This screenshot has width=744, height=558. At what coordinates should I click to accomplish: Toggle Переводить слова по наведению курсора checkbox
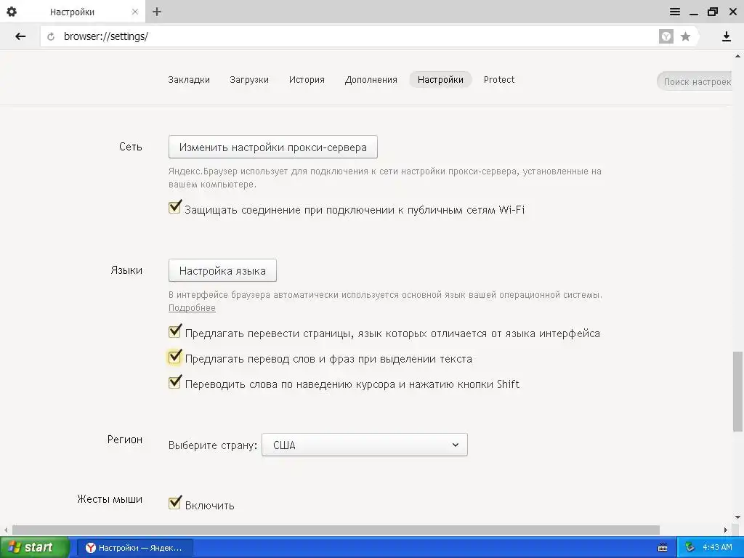174,381
